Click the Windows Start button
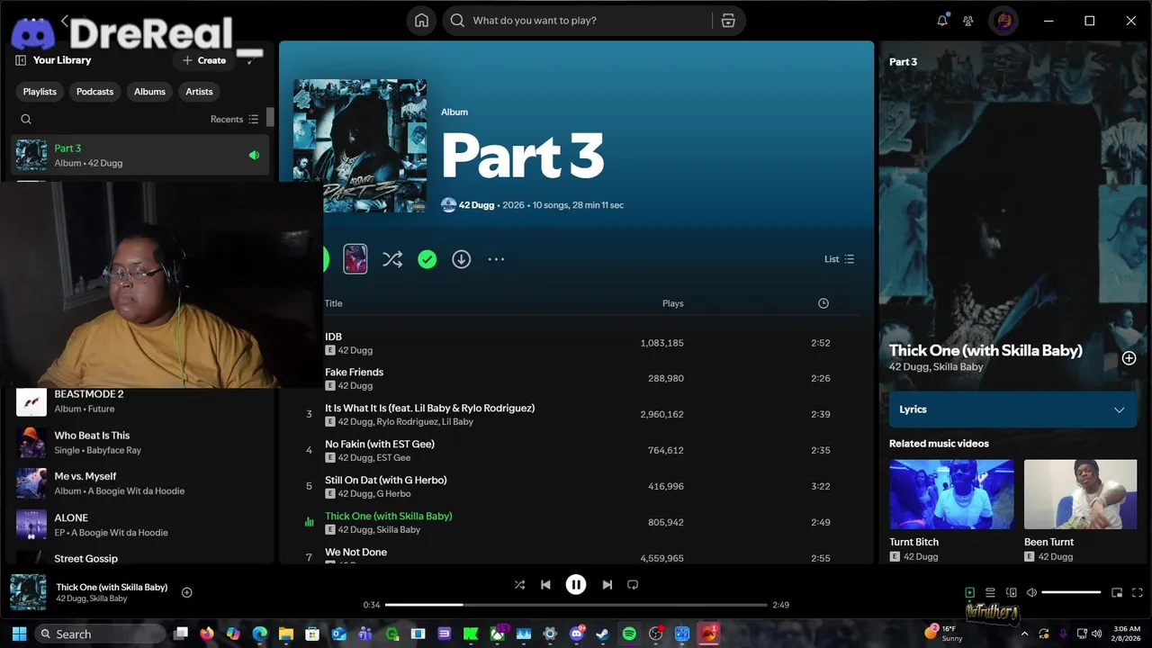 (19, 634)
